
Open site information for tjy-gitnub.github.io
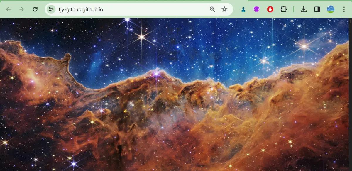(x=51, y=9)
